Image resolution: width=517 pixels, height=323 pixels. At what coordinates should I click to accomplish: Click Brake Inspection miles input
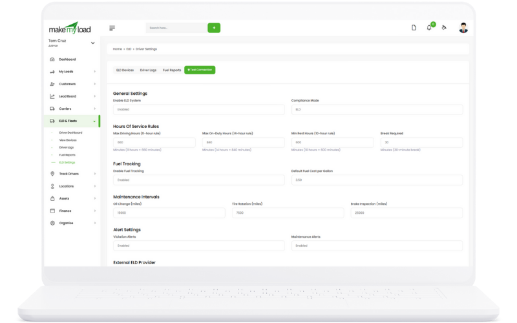click(x=406, y=213)
